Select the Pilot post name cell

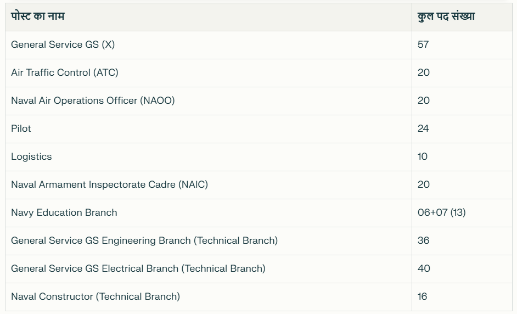click(209, 129)
